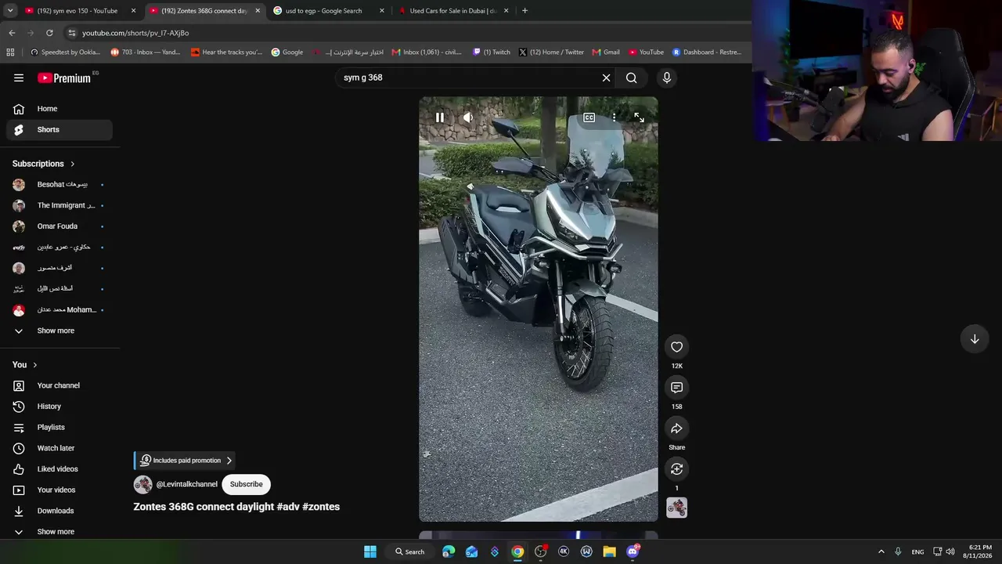The width and height of the screenshot is (1002, 564).
Task: Open the comments for the Short
Action: click(x=677, y=388)
